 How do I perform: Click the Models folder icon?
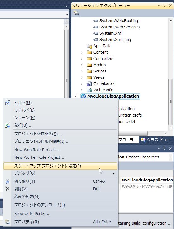coord(89,65)
